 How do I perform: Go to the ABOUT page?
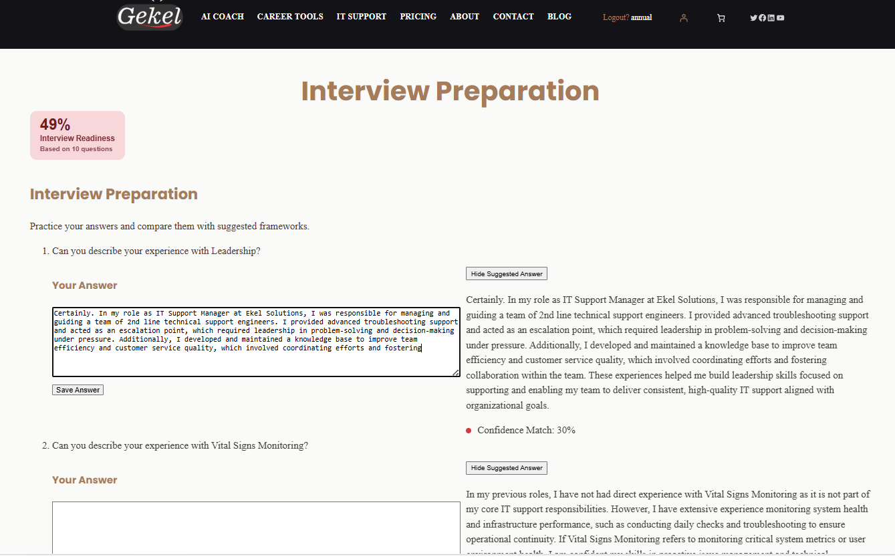[465, 17]
